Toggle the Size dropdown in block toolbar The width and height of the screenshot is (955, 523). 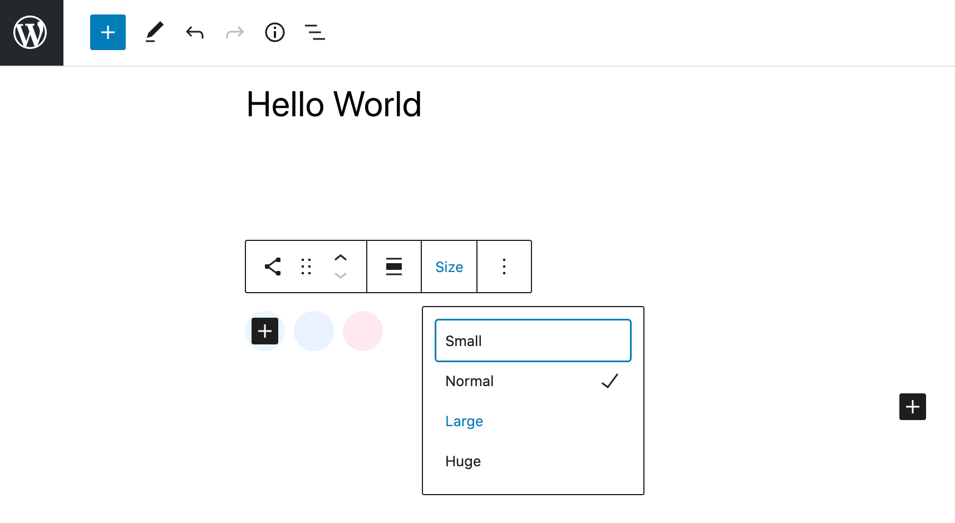(449, 267)
